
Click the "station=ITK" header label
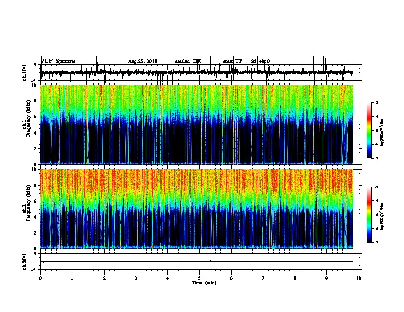point(188,61)
